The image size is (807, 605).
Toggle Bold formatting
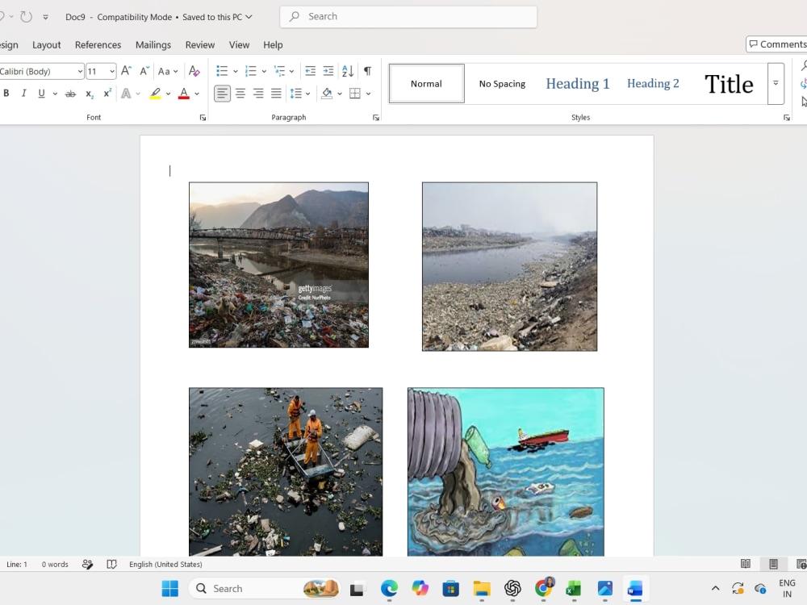pos(6,94)
